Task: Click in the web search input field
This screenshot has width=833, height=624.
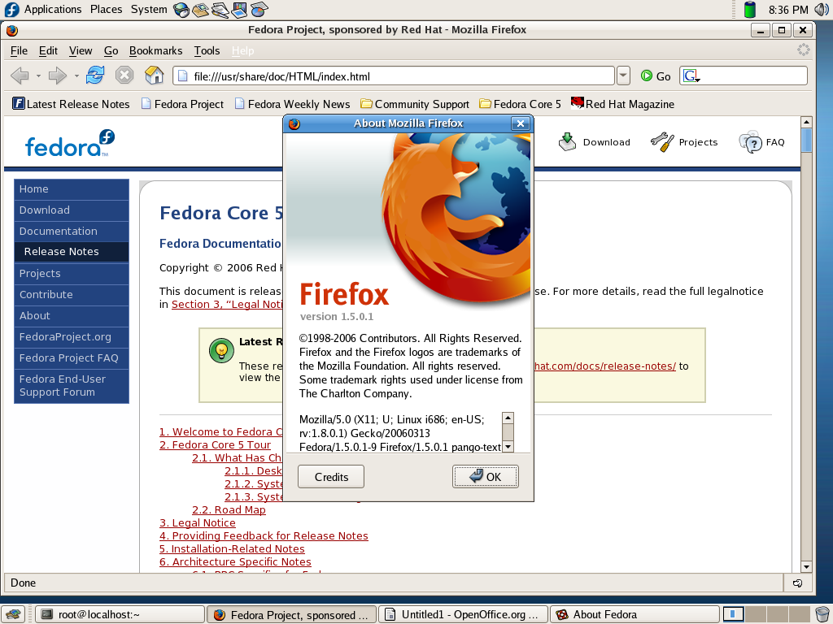Action: tap(753, 76)
